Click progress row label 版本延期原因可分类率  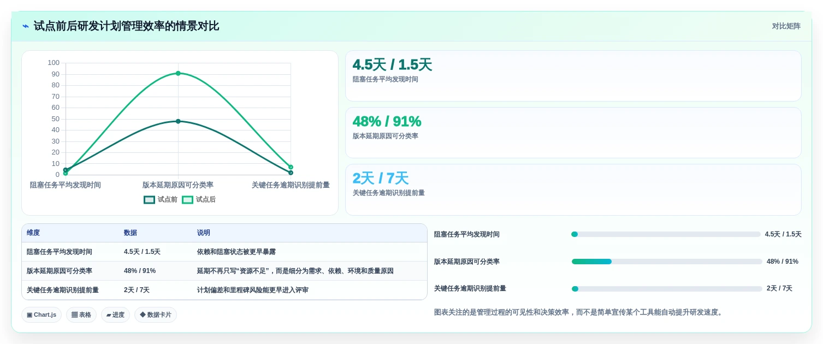click(x=467, y=262)
